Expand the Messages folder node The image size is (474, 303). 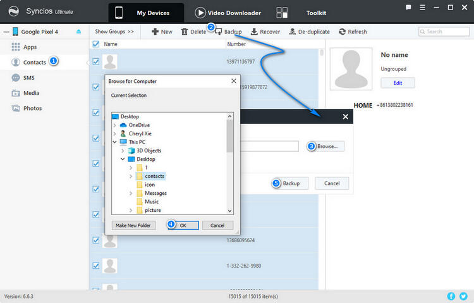pyautogui.click(x=131, y=193)
